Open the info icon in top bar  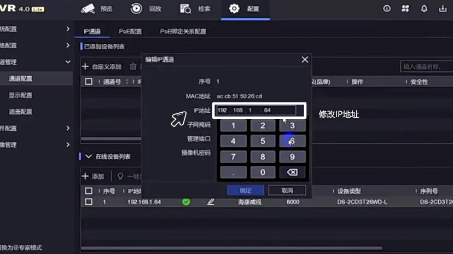387,9
